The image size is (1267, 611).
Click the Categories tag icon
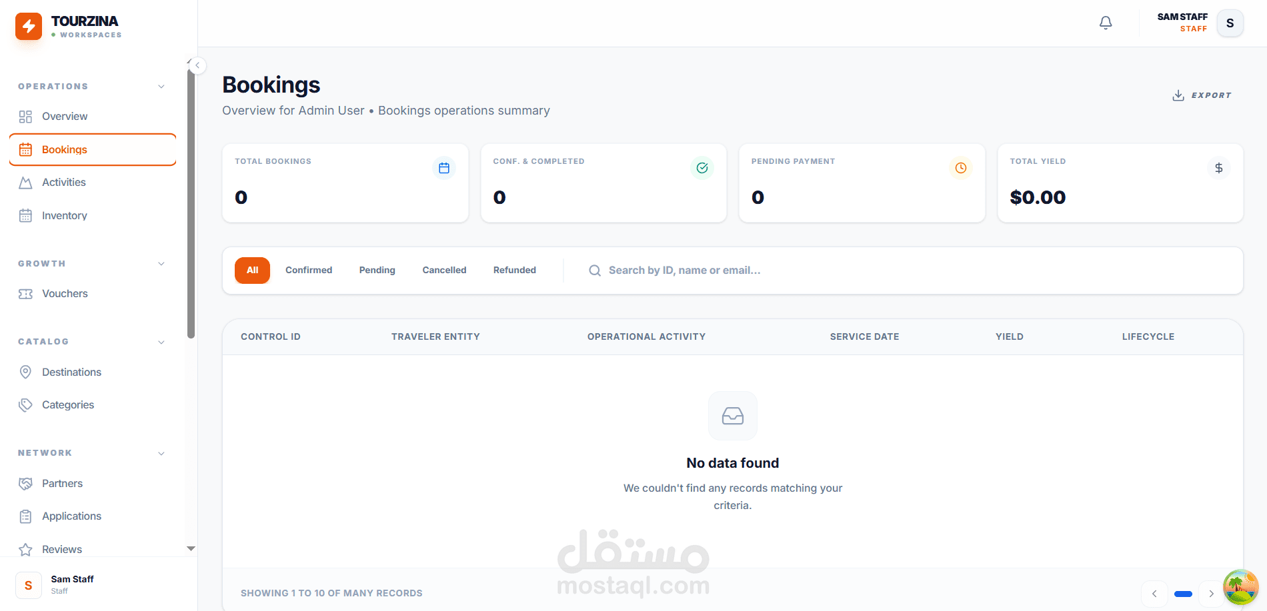coord(25,405)
